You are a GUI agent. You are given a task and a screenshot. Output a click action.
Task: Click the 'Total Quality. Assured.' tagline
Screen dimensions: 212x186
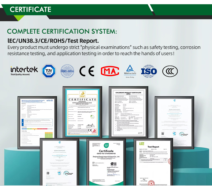click(20, 74)
